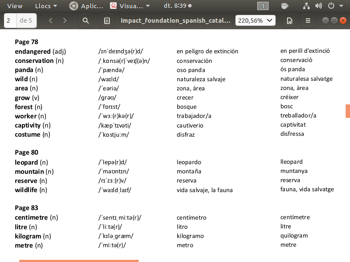The height and width of the screenshot is (262, 350).
Task: Click the vertical scrollbar handle
Action: tap(348, 111)
